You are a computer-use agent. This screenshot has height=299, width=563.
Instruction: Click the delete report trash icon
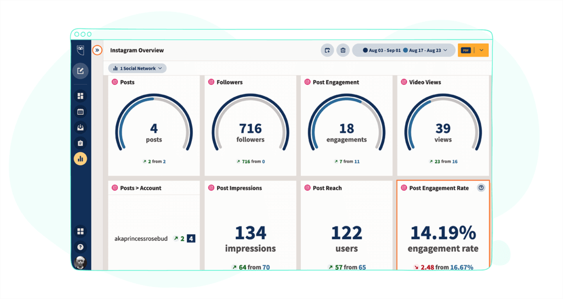click(343, 50)
